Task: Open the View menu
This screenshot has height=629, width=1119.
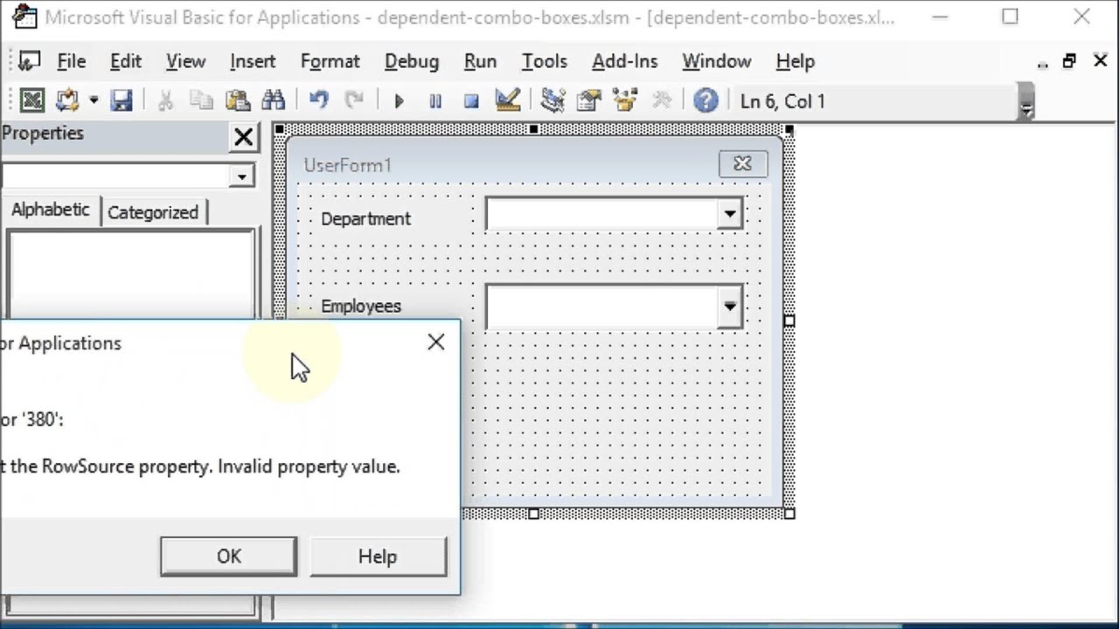Action: click(185, 61)
